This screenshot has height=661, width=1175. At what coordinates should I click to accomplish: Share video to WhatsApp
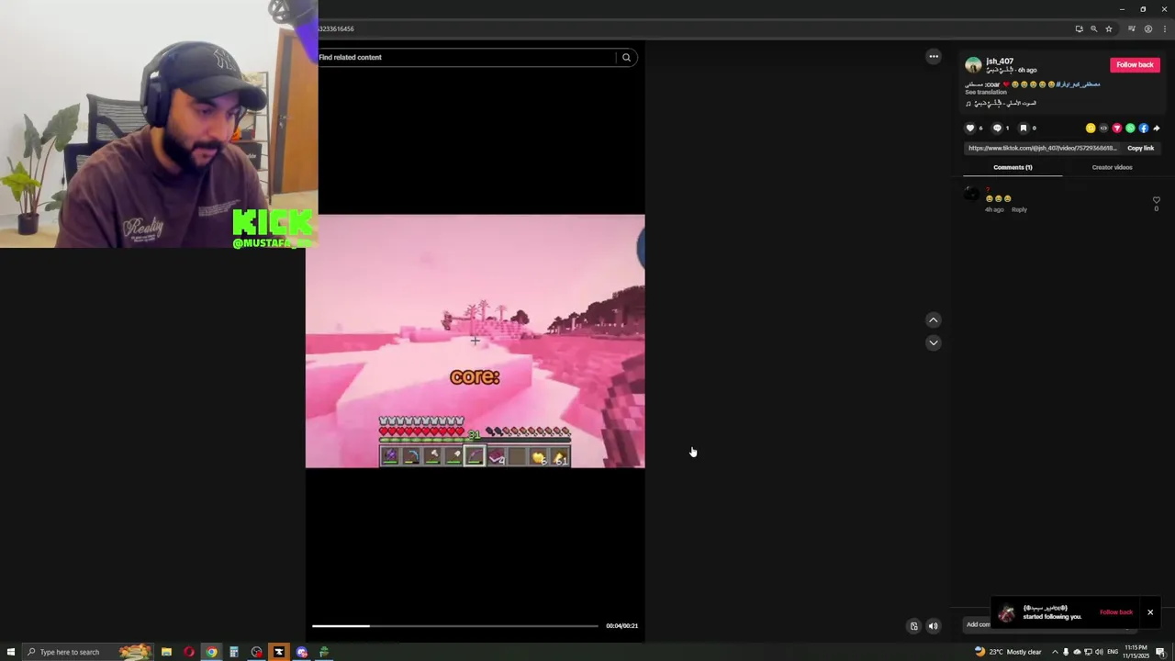[x=1130, y=129]
